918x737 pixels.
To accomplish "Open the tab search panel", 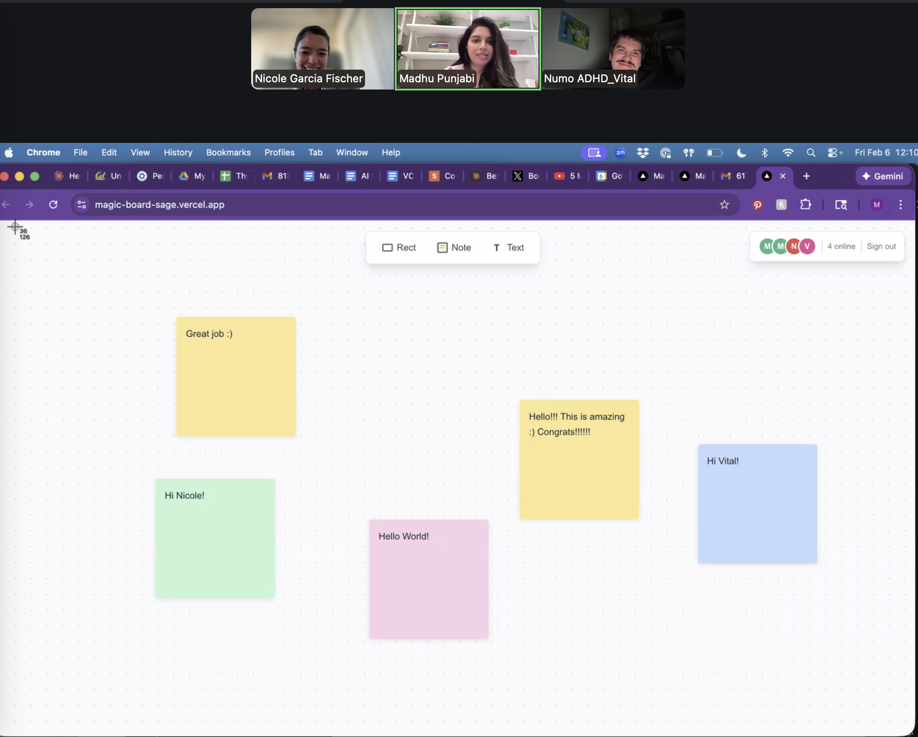I will (841, 204).
